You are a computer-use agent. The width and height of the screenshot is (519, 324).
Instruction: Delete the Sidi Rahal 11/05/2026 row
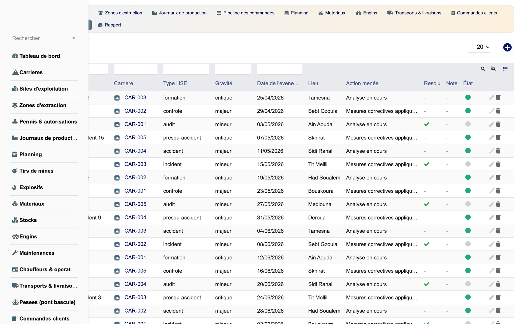coord(498,151)
